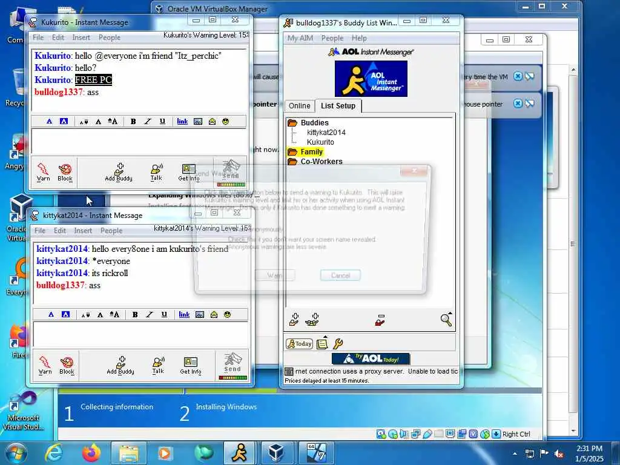Click Talk icon in Kukurito message window
The width and height of the screenshot is (620, 465).
157,173
